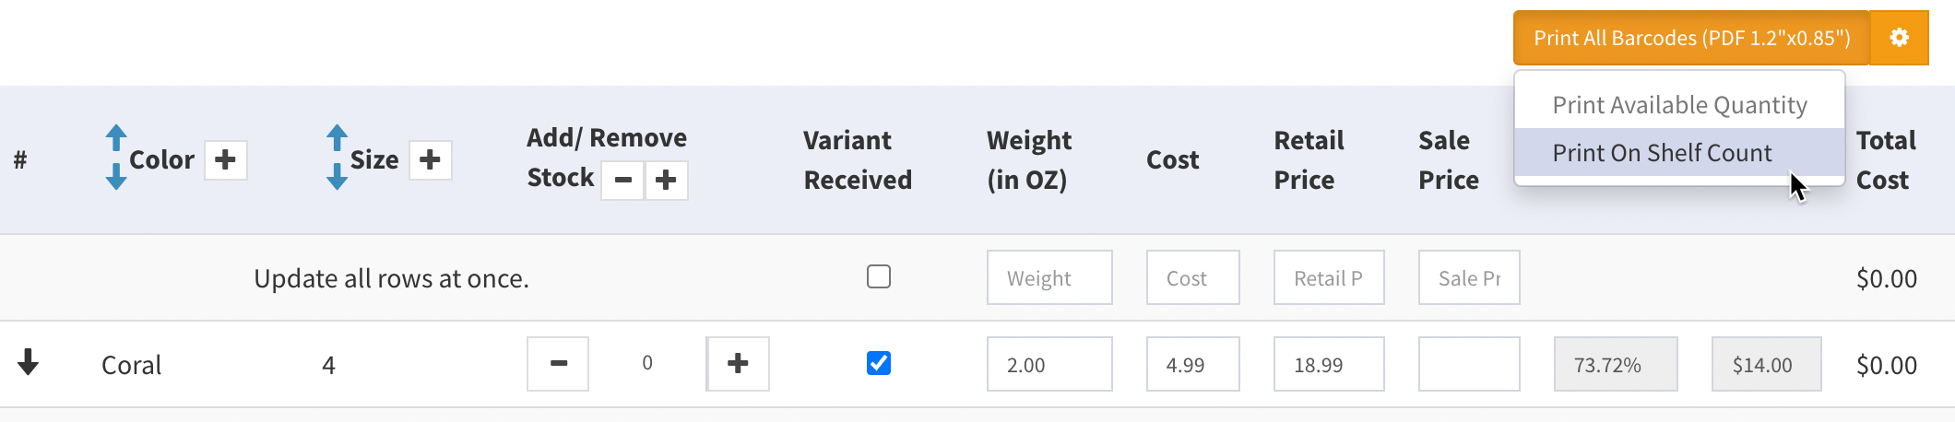Sort by Size using the blue arrows

coord(338,158)
